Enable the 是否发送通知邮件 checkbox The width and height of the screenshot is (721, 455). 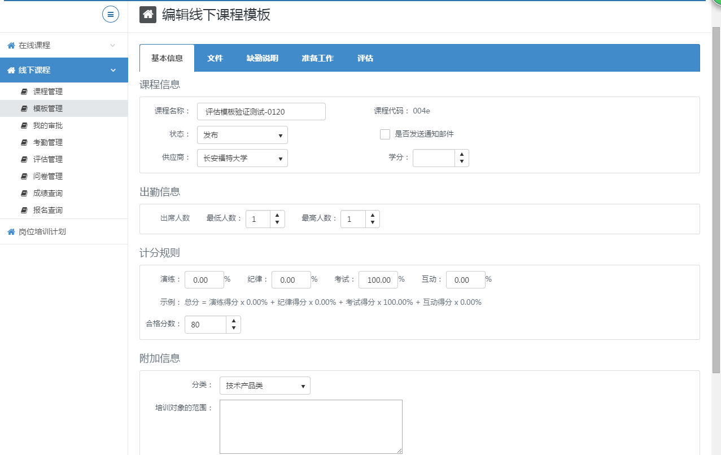click(x=385, y=134)
